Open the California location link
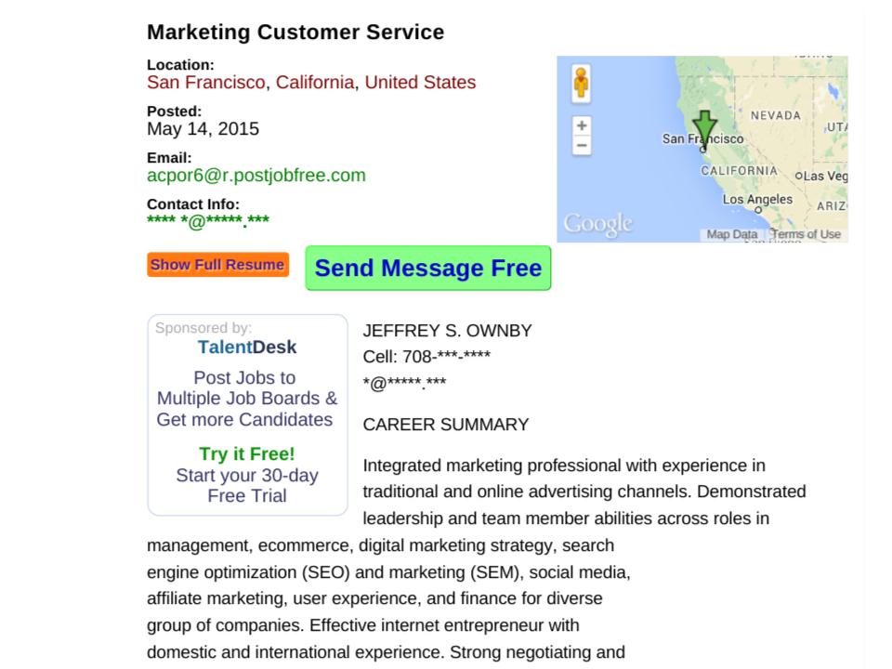892x669 pixels. tap(315, 83)
